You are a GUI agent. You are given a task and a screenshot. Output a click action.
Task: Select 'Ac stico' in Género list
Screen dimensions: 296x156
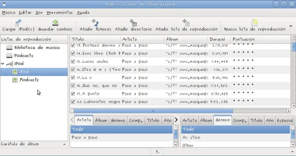tap(236, 138)
